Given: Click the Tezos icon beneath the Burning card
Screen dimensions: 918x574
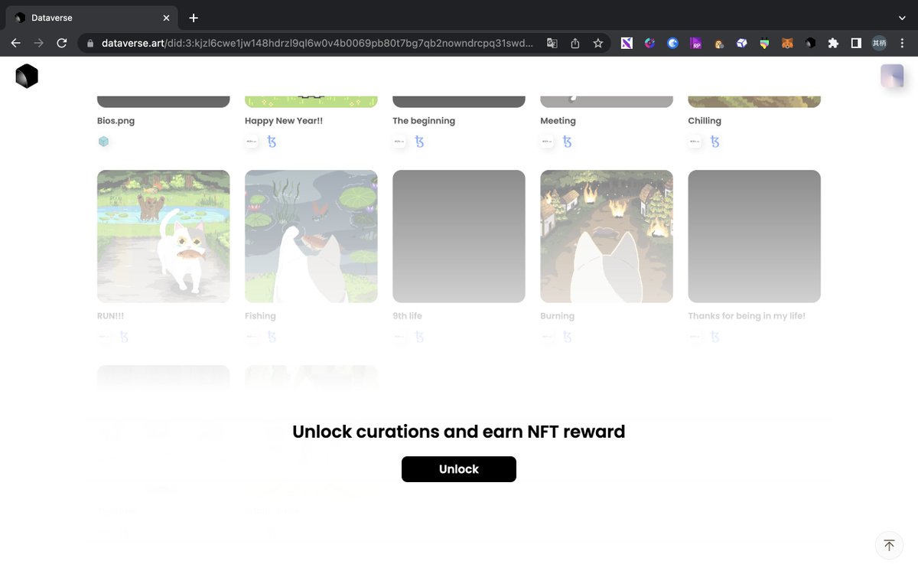Looking at the screenshot, I should tap(566, 336).
